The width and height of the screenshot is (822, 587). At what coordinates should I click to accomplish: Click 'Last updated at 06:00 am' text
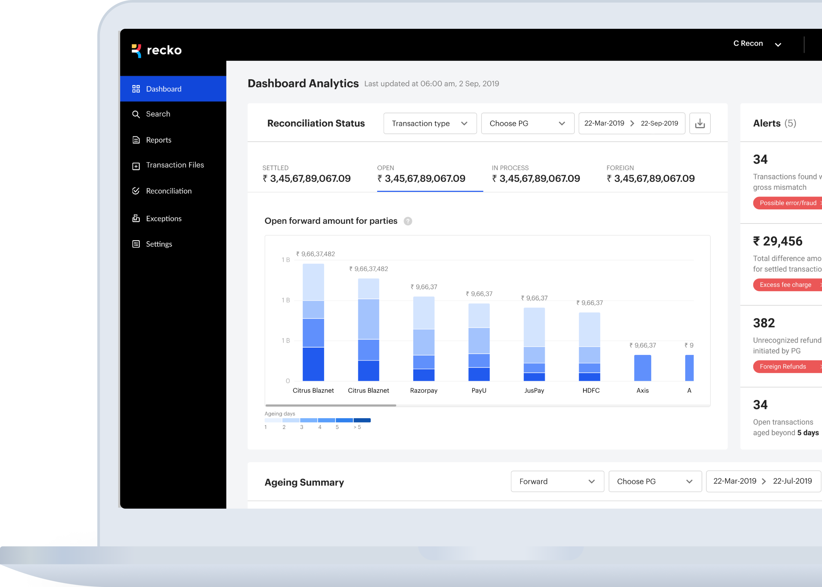tap(431, 84)
